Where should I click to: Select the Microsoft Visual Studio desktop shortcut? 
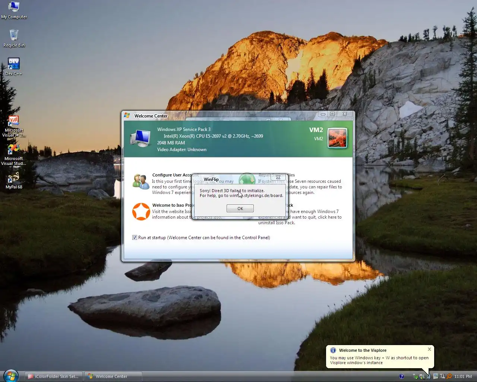point(14,155)
